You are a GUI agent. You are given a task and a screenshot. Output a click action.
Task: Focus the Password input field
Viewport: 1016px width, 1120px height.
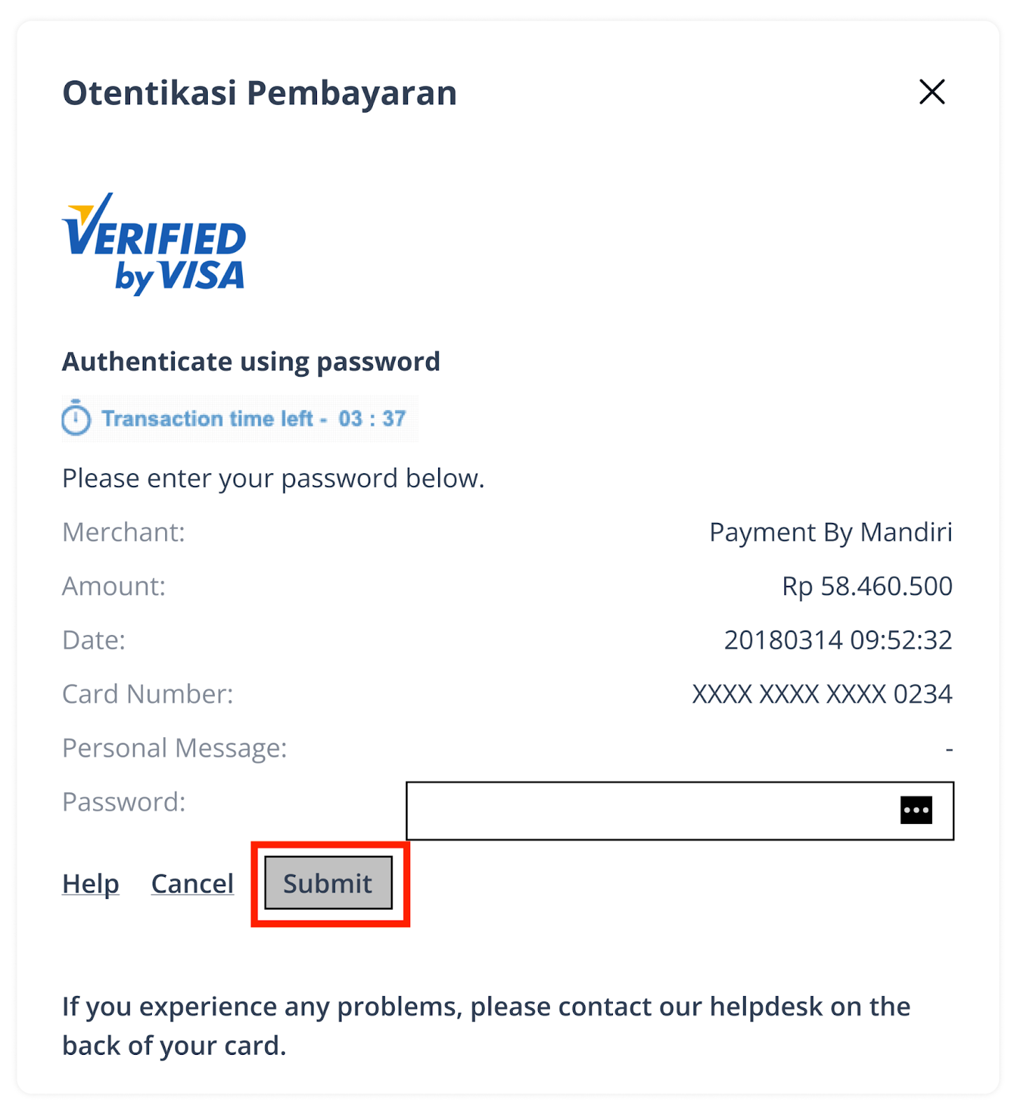[x=651, y=811]
